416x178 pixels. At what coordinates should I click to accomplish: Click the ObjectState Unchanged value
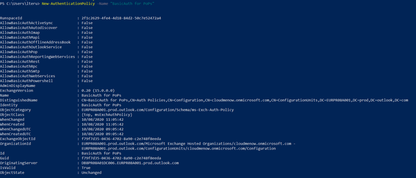91,173
